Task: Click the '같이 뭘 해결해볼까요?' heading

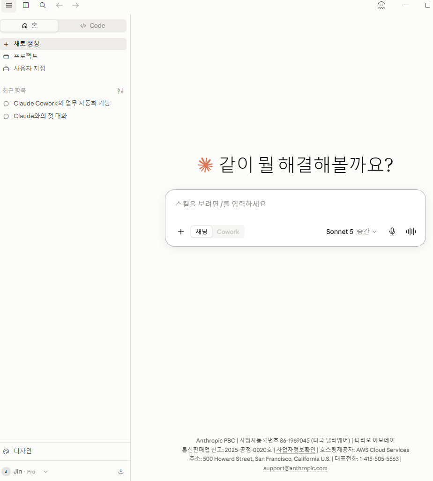Action: pyautogui.click(x=306, y=165)
